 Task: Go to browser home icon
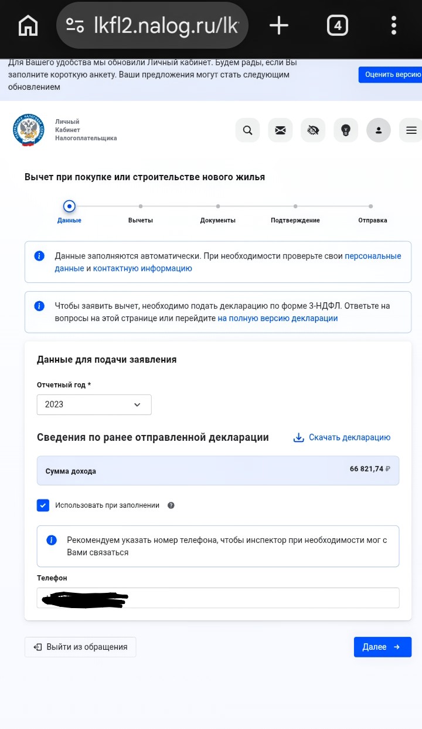pyautogui.click(x=28, y=26)
